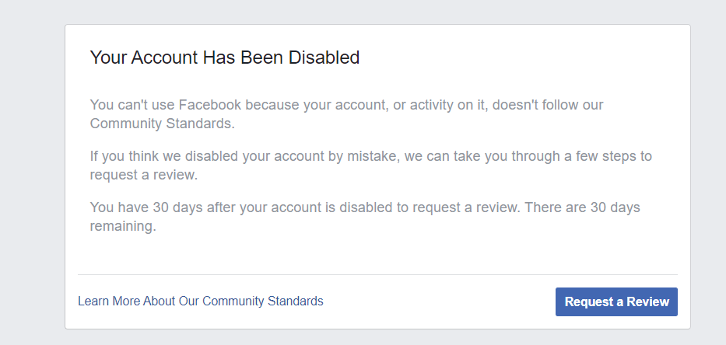Click the paragraph starting If you think
This screenshot has width=726, height=345.
(371, 165)
